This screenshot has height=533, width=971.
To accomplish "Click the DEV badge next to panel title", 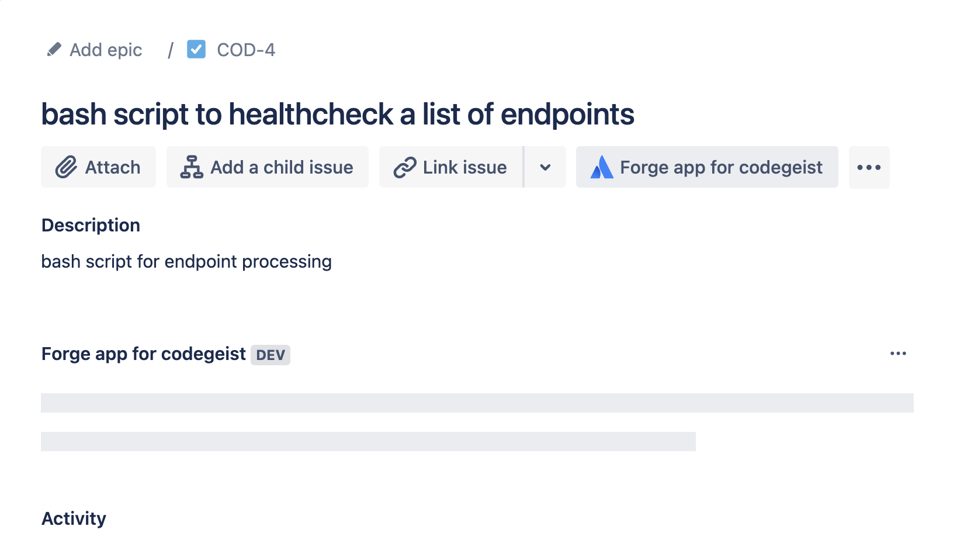I will (271, 355).
